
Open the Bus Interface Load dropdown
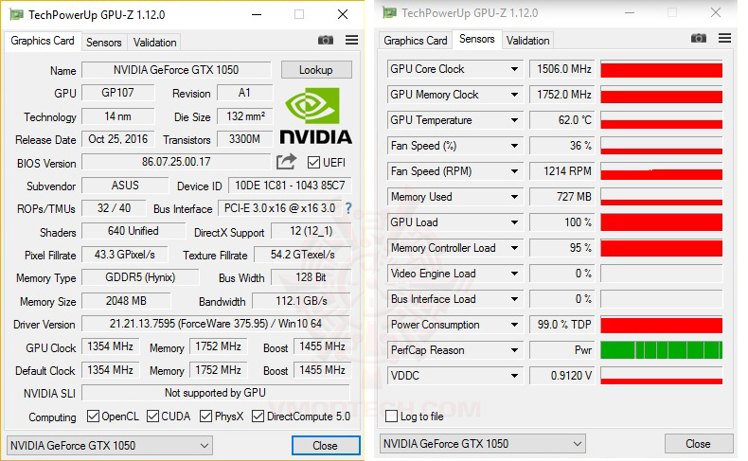tap(514, 299)
